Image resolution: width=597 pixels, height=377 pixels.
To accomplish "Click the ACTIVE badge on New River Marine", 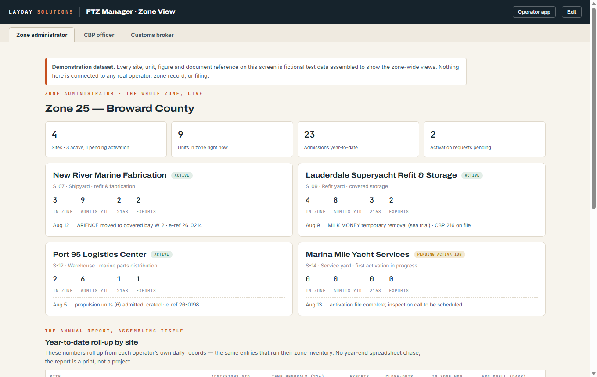I will pyautogui.click(x=182, y=175).
